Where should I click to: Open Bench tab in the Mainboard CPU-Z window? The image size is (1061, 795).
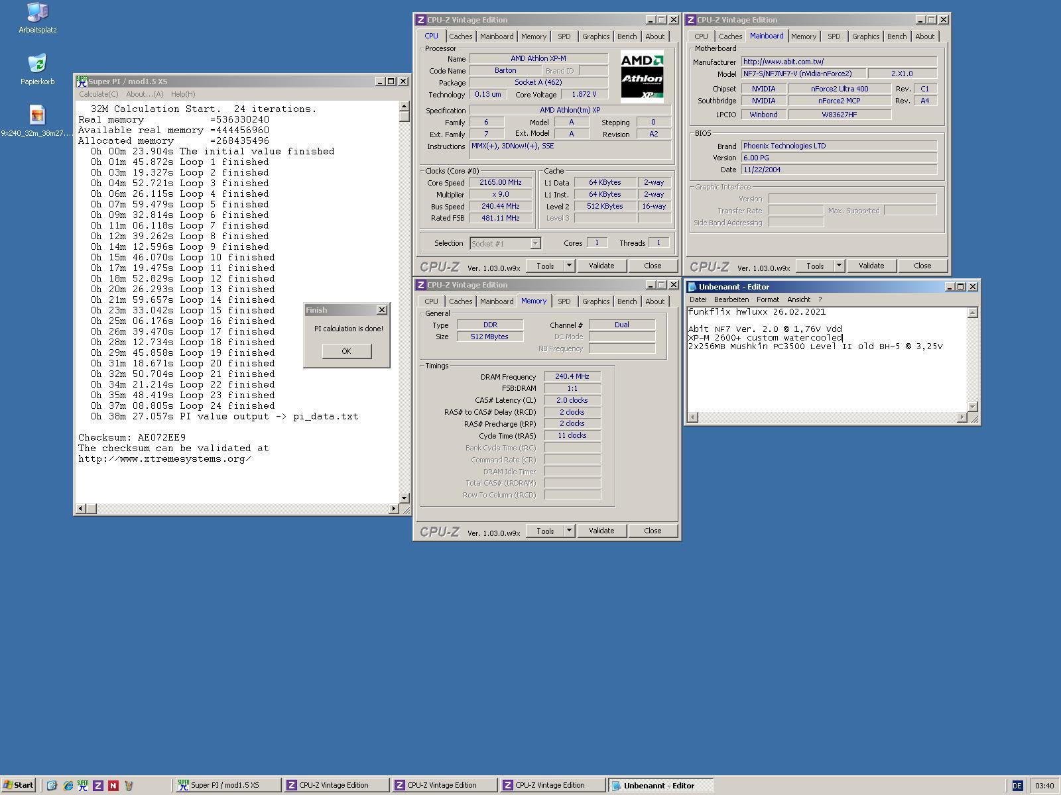point(897,36)
